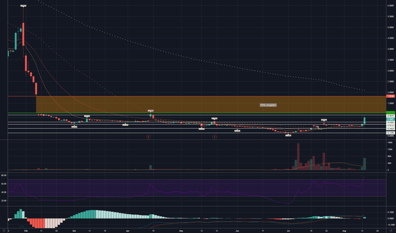The height and width of the screenshot is (233, 396).
Task: Click the 'Jul' label on the time axis
Action: pos(288,230)
